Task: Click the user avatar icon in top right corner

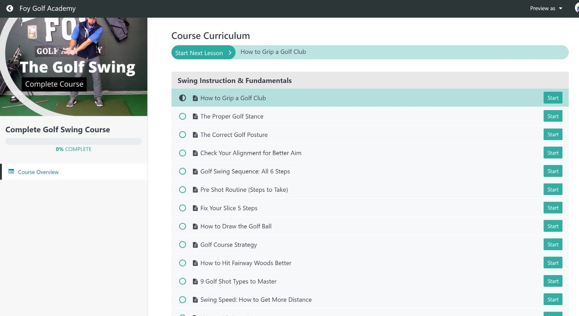Action: tap(576, 8)
